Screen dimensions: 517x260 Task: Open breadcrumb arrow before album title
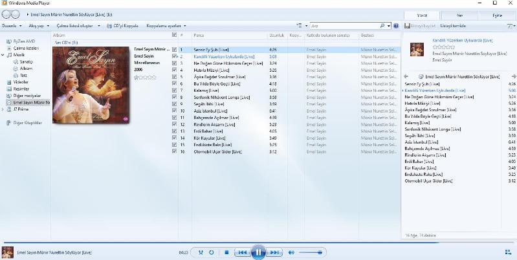coord(28,14)
